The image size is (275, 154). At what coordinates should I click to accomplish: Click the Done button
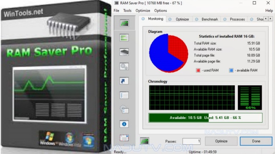pyautogui.click(x=256, y=141)
